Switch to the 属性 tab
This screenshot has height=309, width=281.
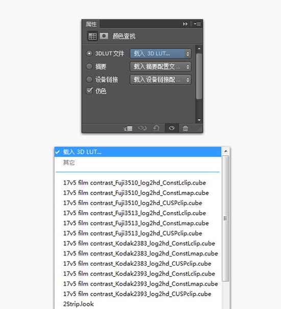point(91,24)
